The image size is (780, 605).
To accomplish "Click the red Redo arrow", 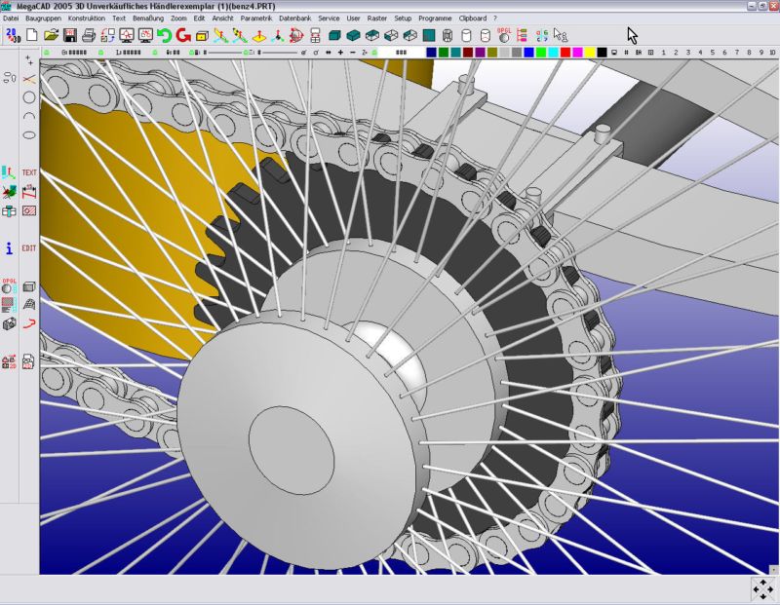I will pos(182,35).
